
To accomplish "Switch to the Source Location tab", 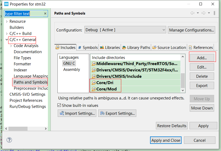I will click(x=169, y=48).
